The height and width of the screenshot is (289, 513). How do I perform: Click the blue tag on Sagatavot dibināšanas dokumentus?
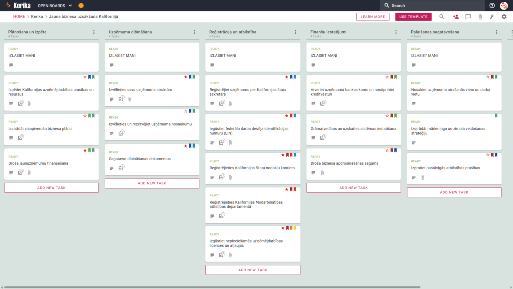[x=194, y=146]
